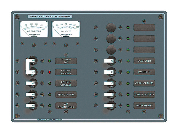Viewport: 178px width, 133px height.
Task: Click the red Reverse Polarity indicator light
Action: [50, 72]
